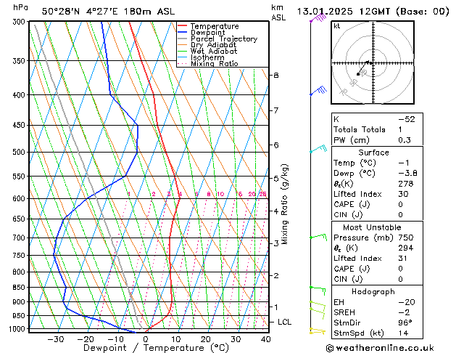The image size is (456, 353).
Task: Open the weatheronline.co.uk copyright text
Action: [380, 348]
